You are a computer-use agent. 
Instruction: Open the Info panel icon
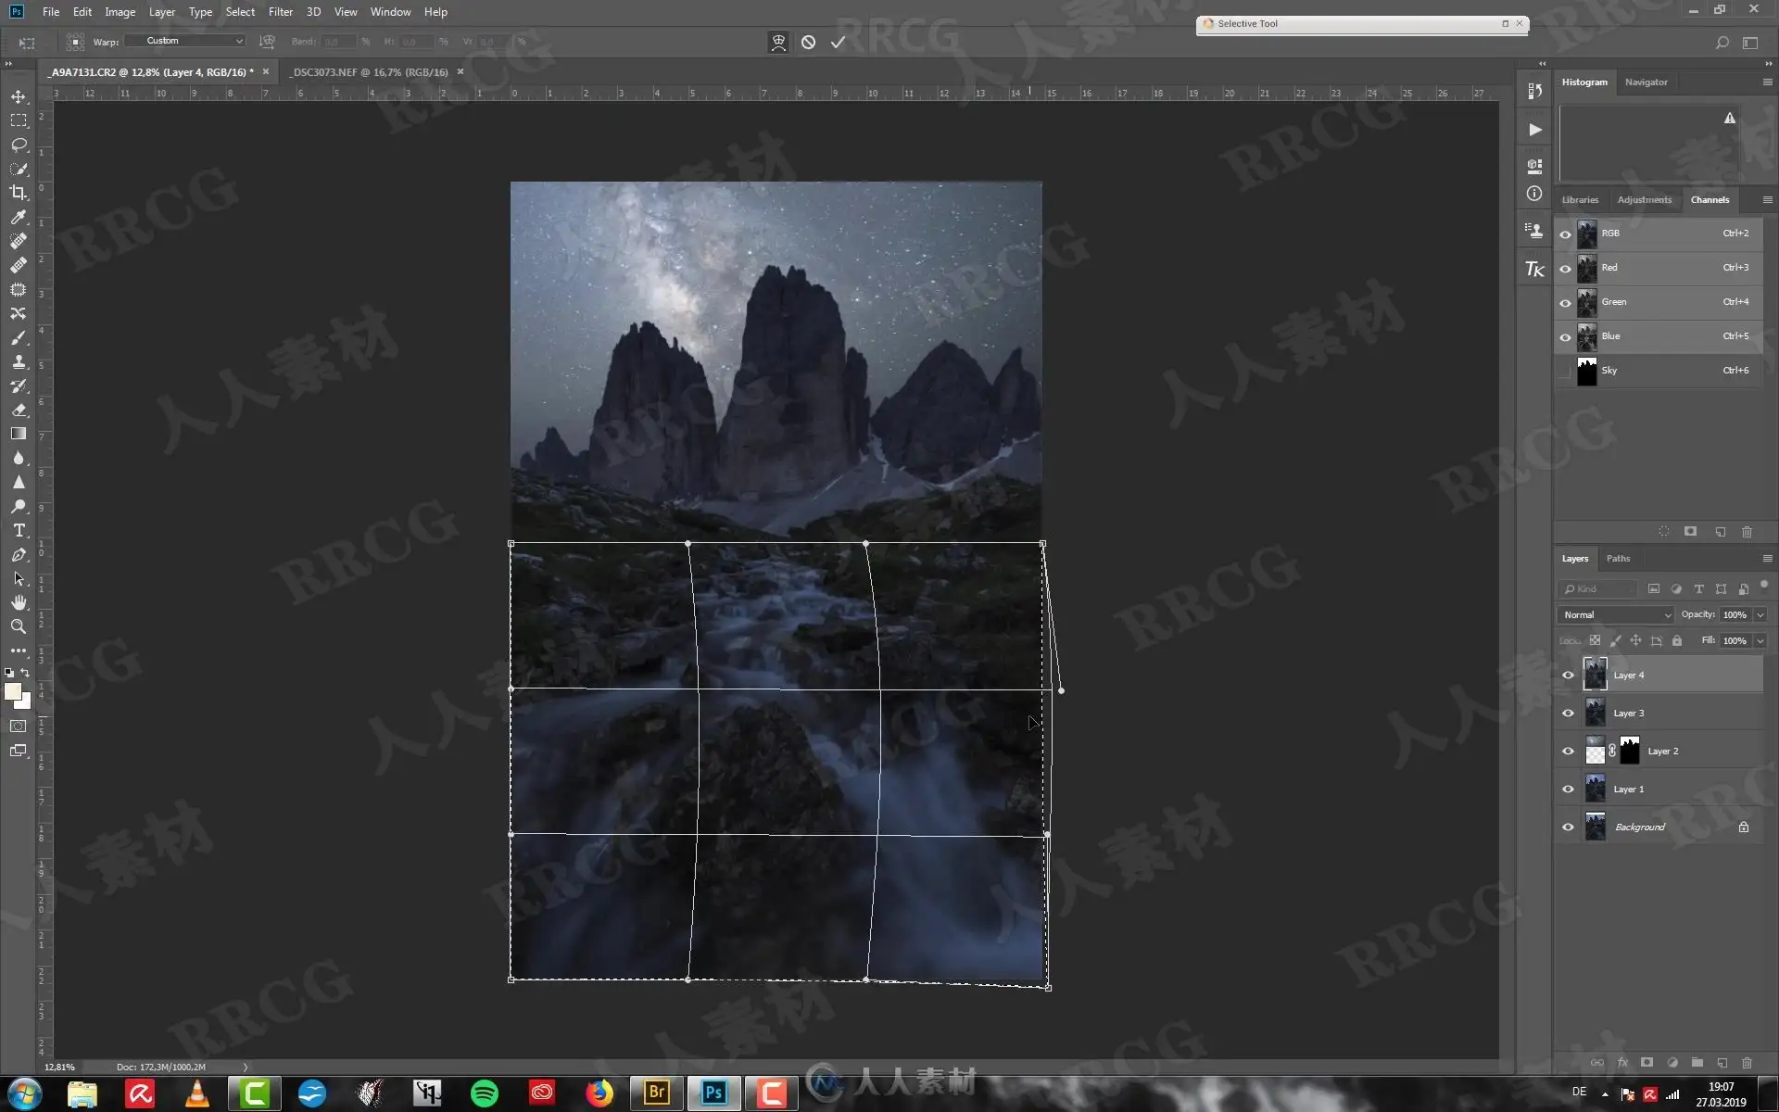pos(1534,194)
